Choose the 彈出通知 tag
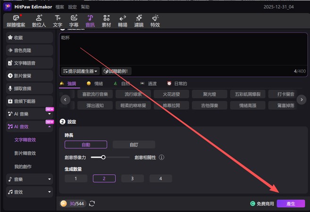The width and height of the screenshot is (310, 212). (95, 106)
